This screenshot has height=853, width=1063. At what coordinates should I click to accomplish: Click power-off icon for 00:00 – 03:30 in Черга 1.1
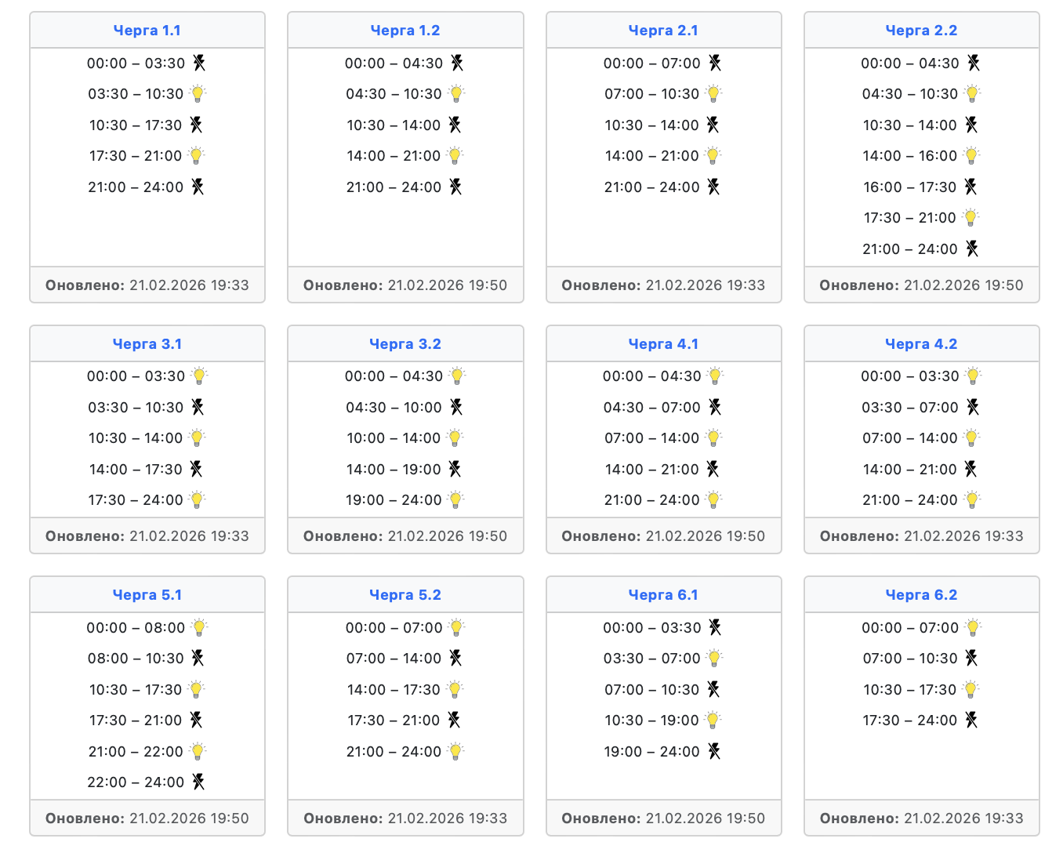pyautogui.click(x=199, y=63)
